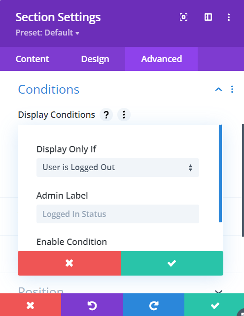The height and width of the screenshot is (316, 244).
Task: Open the Preset: Default dropdown
Action: pyautogui.click(x=47, y=33)
